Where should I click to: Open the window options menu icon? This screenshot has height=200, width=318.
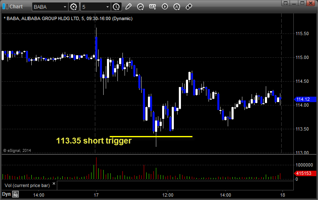click(286, 3)
